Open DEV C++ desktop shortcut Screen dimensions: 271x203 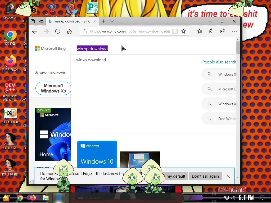(10, 91)
